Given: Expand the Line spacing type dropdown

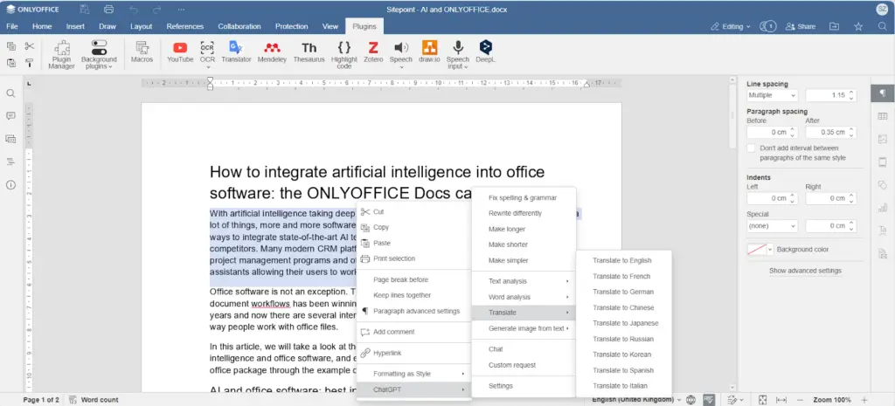Looking at the screenshot, I should pyautogui.click(x=772, y=95).
